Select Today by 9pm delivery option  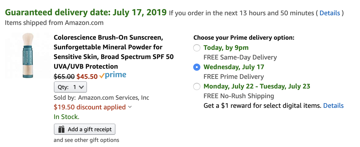click(x=197, y=48)
